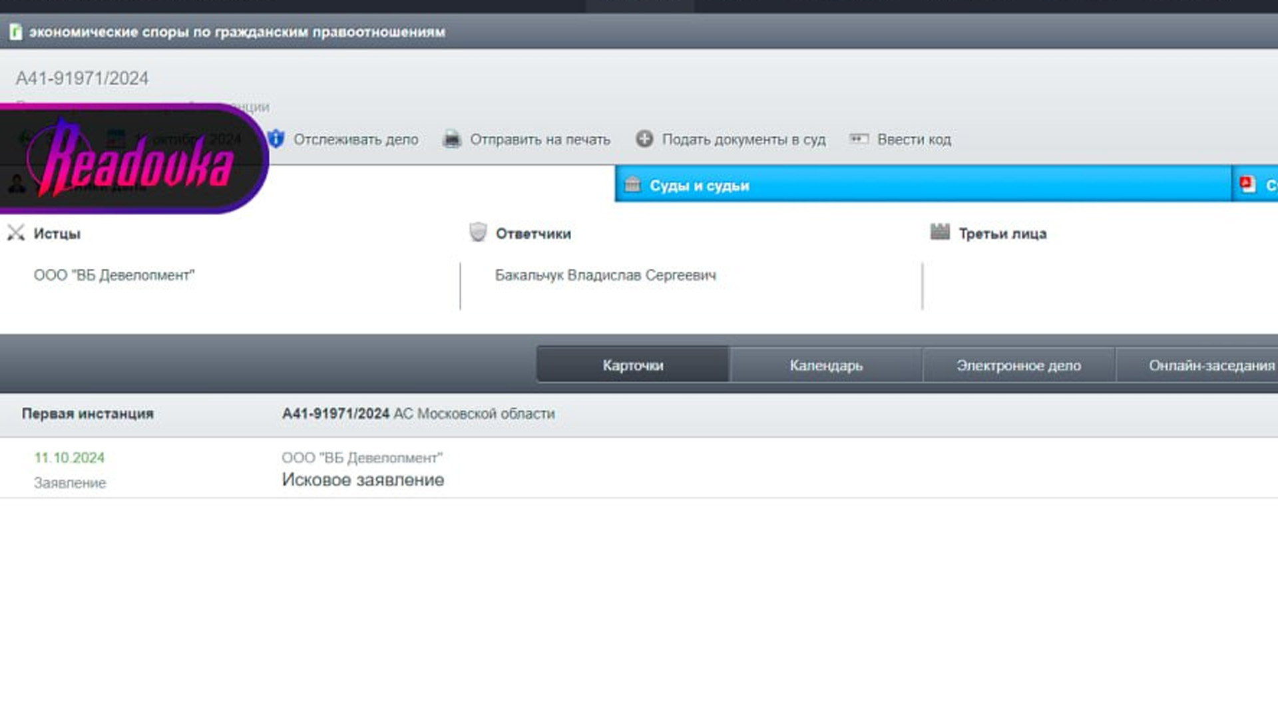This screenshot has width=1278, height=719.
Task: Click the Третьи лица heading
Action: click(x=1002, y=234)
